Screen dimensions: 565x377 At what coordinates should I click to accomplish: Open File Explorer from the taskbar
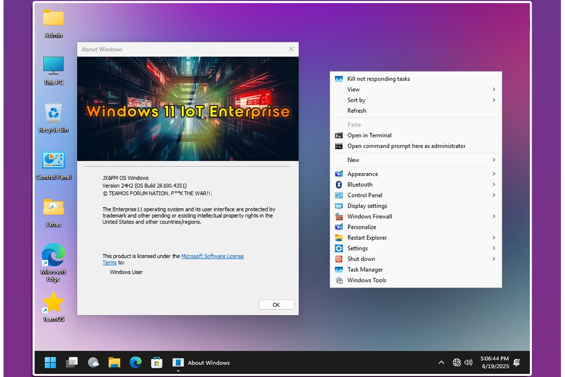click(x=114, y=362)
